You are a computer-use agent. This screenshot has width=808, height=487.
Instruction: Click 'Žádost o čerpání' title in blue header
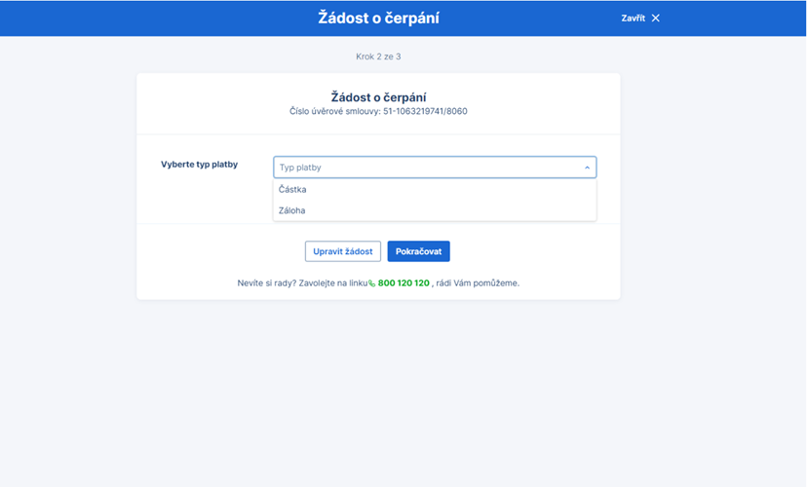(x=378, y=18)
